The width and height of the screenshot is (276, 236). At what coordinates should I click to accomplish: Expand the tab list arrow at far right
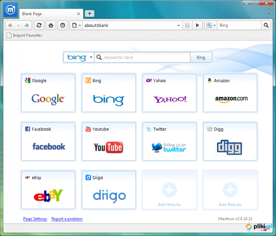click(269, 14)
